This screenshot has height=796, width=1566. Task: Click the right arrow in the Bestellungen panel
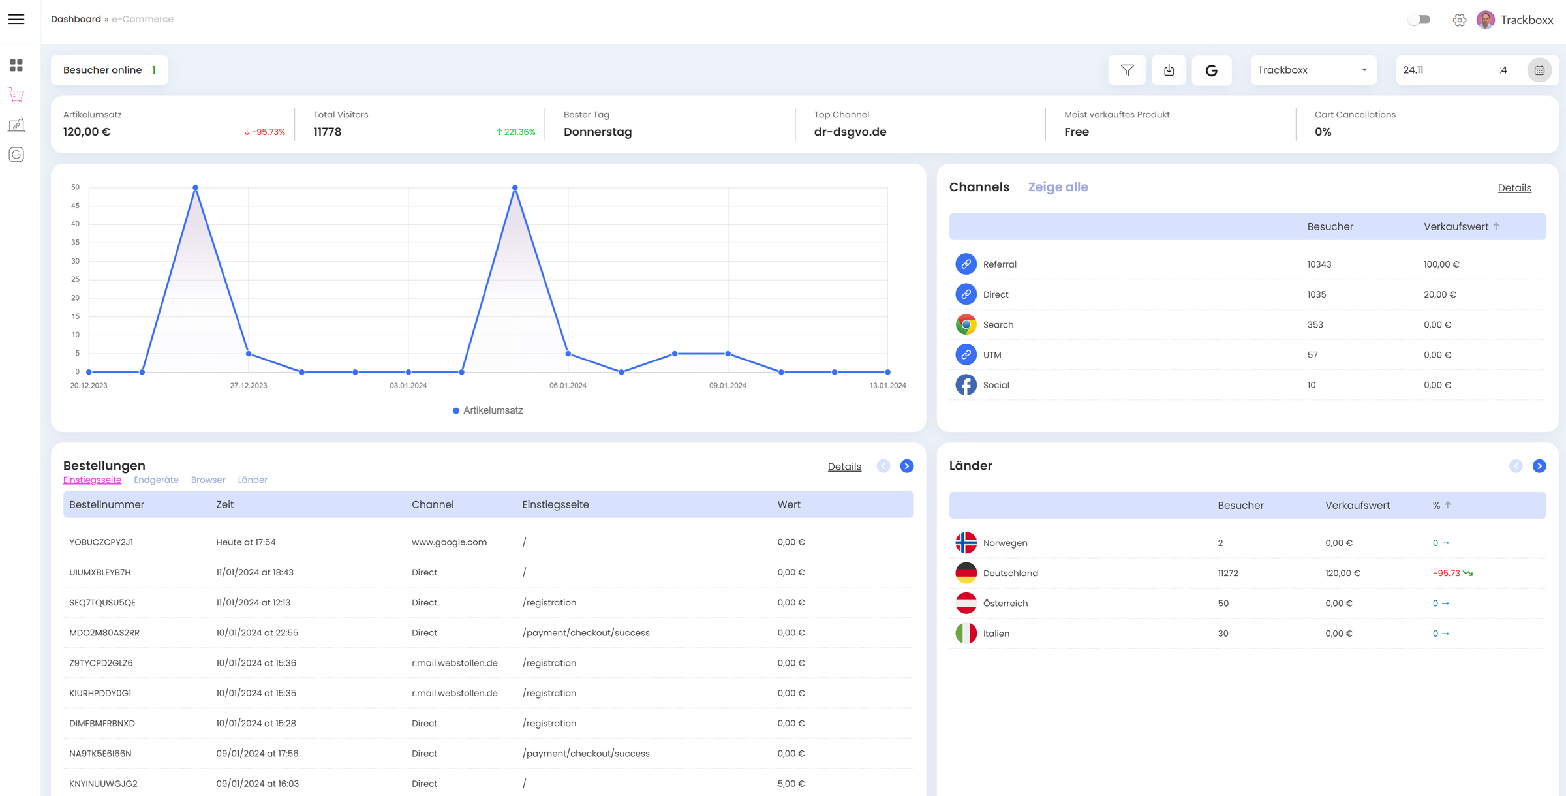pos(907,466)
